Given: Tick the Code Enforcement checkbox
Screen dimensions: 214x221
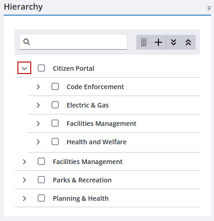Looking at the screenshot, I should coord(55,86).
